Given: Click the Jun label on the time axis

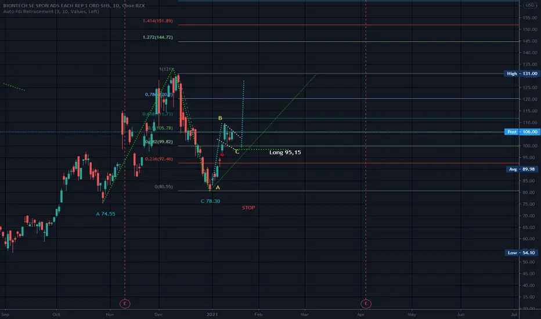Looking at the screenshot, I should (461, 314).
